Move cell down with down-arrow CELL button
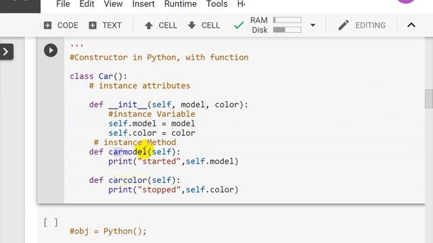Screen dimensions: 433x243 point(204,26)
